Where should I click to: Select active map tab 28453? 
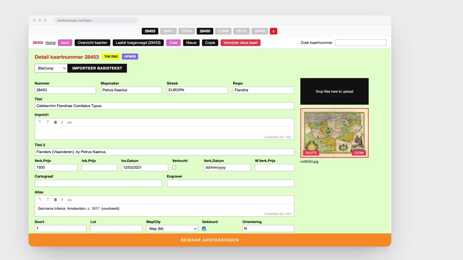pos(150,31)
